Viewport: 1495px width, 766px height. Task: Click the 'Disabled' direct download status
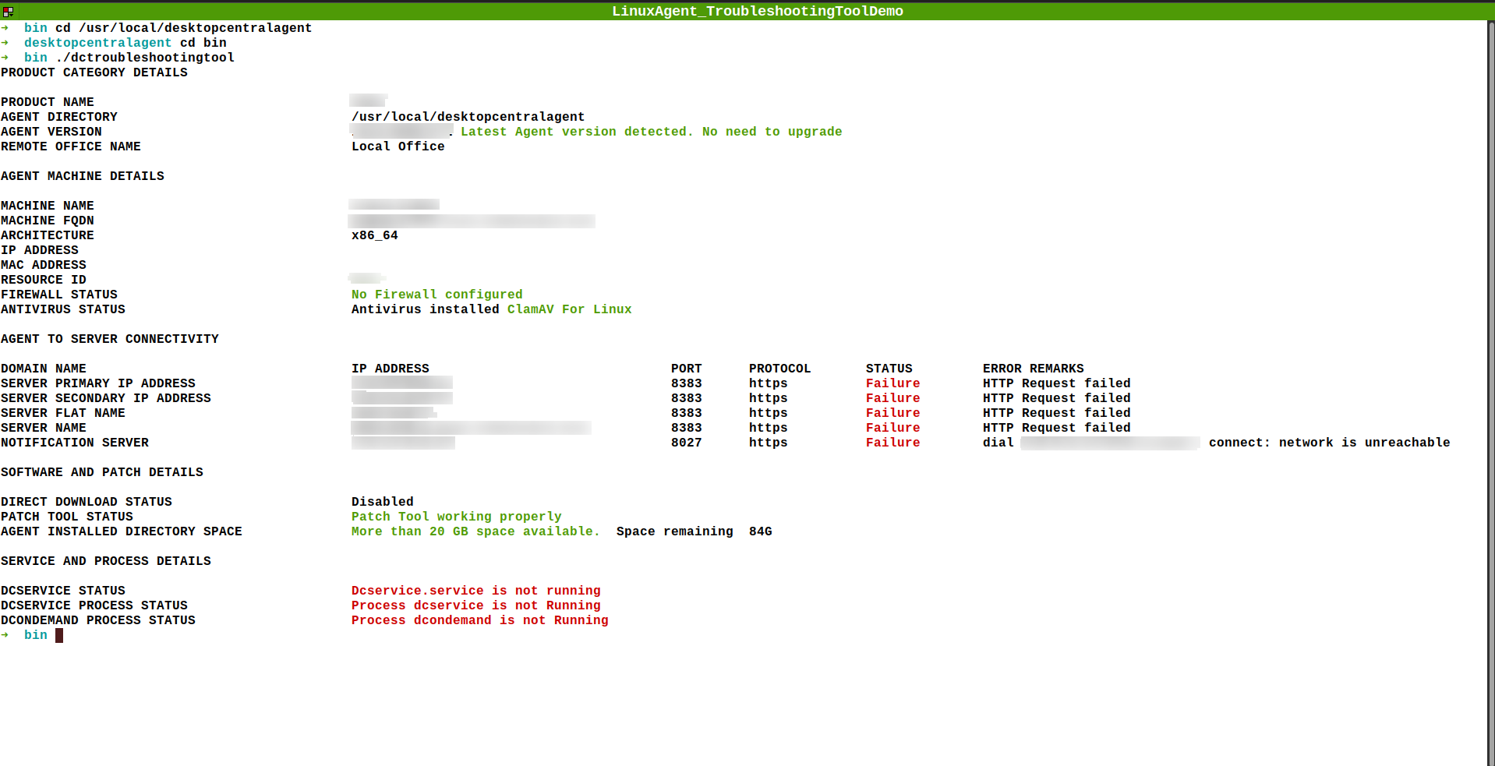(382, 502)
